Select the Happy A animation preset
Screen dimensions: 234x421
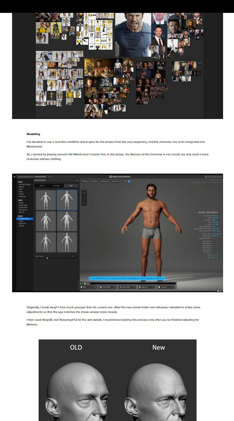pos(147,287)
